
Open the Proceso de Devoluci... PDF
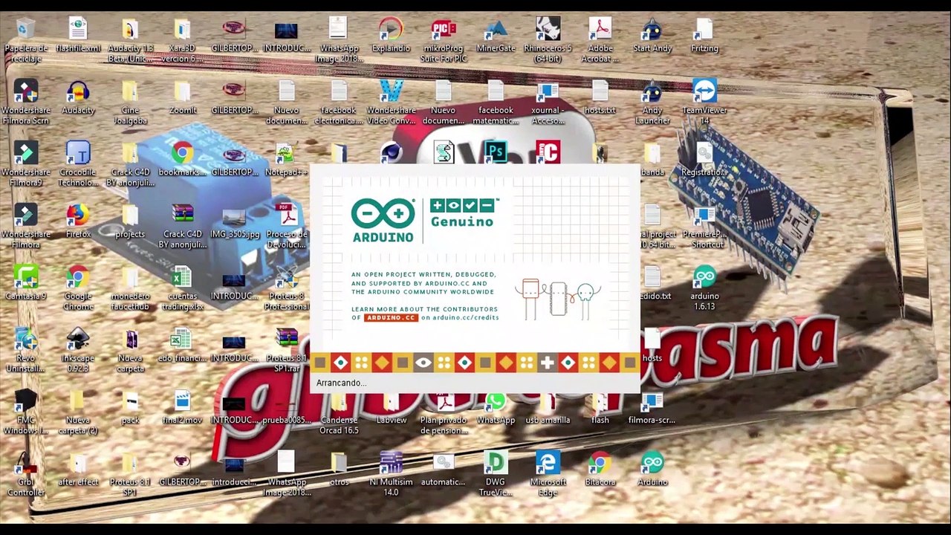[x=286, y=226]
